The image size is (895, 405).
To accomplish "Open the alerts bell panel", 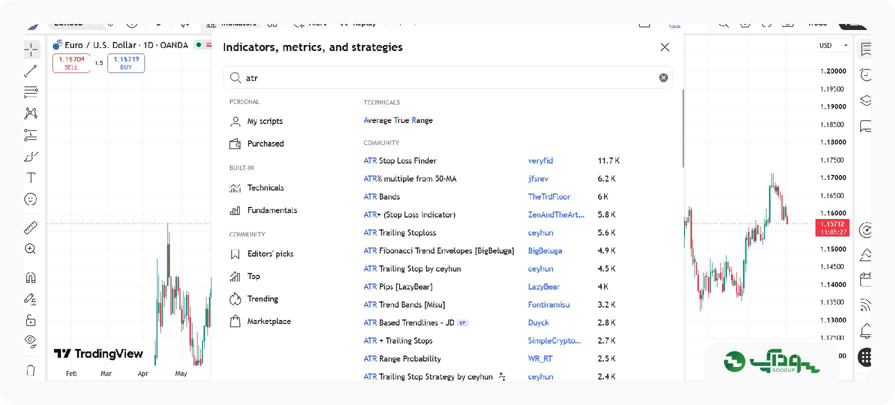I will point(866,330).
